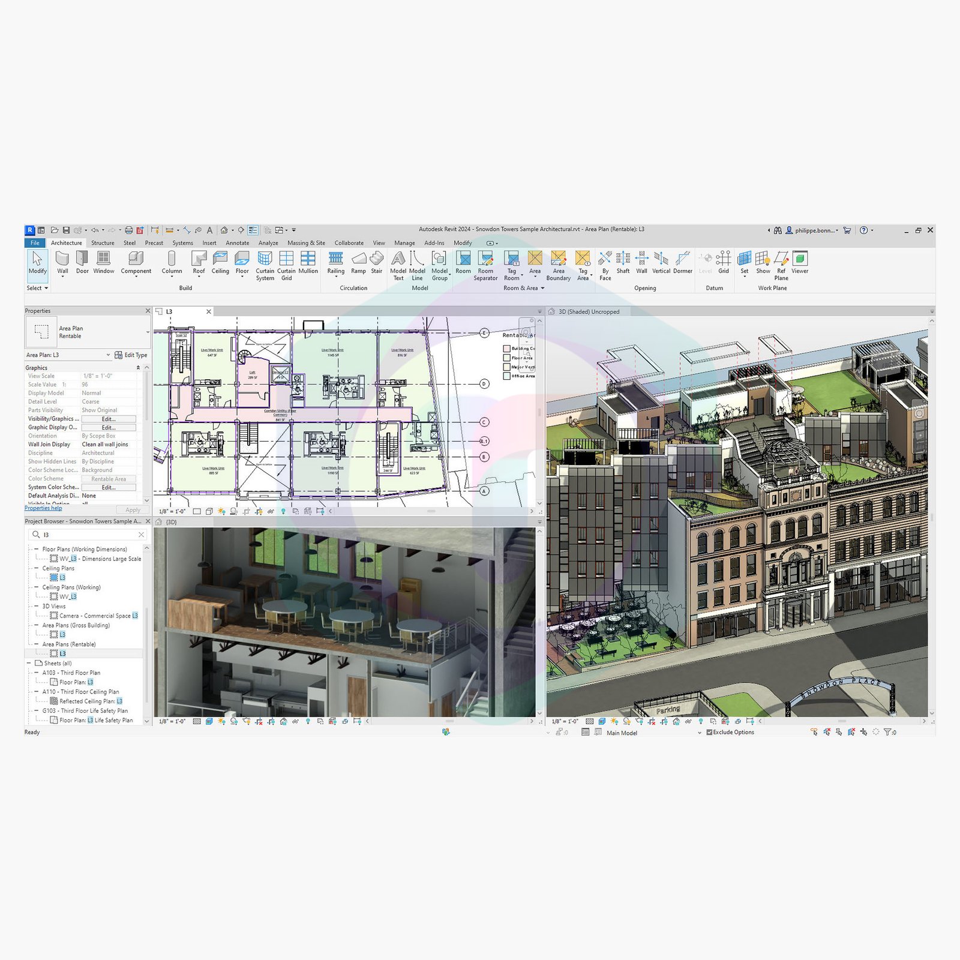Viewport: 960px width, 960px height.
Task: Select the Dormer opening tool
Action: point(683,263)
